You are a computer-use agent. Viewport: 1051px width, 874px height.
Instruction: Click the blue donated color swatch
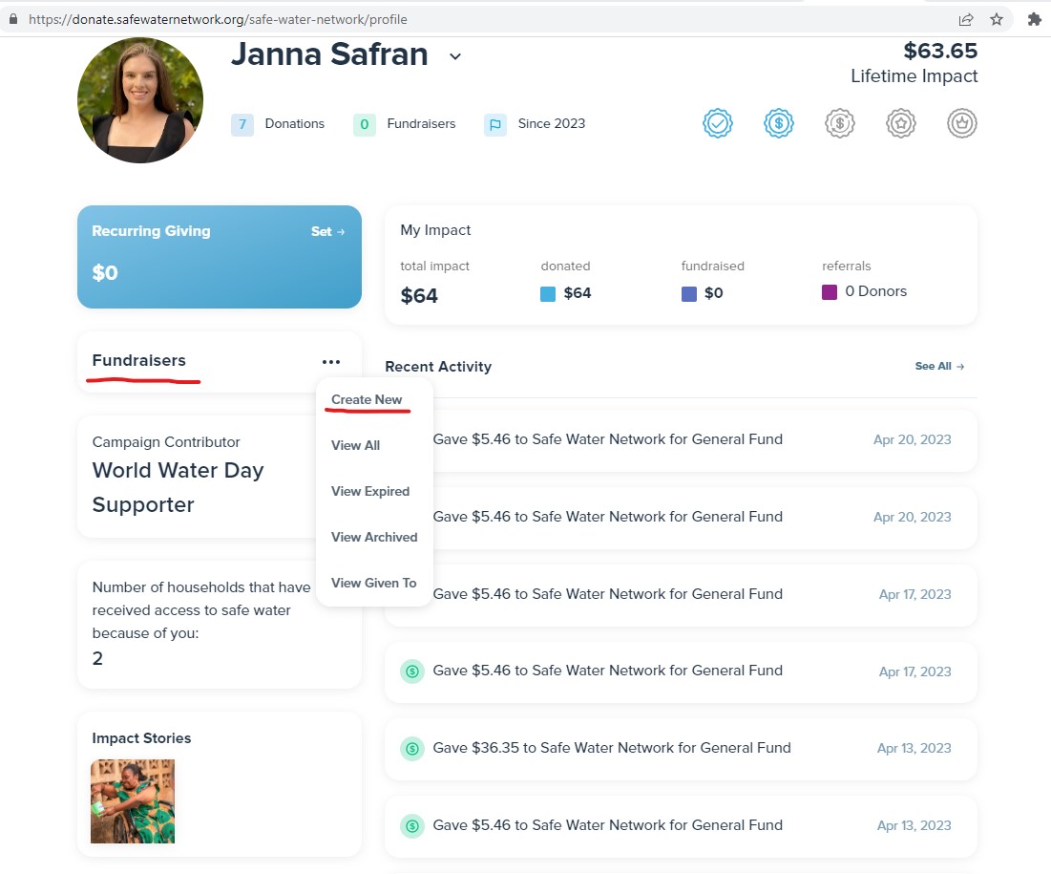[548, 294]
